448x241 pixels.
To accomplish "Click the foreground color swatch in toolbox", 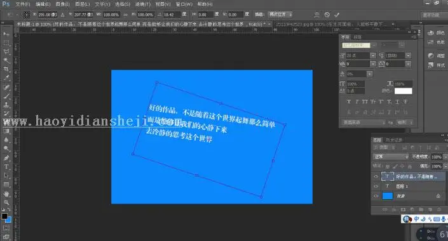I will [x=4, y=216].
